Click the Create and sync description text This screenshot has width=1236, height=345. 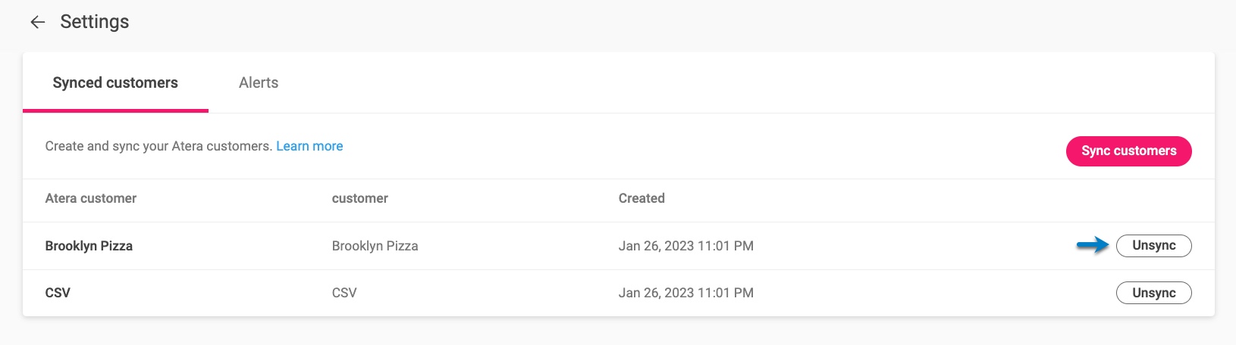click(158, 146)
